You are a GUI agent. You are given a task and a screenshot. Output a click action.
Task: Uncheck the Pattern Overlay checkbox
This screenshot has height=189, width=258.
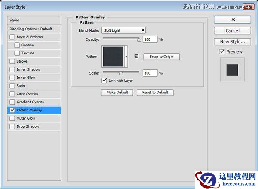coord(12,110)
